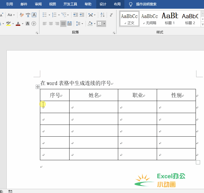This screenshot has width=204, height=193.
Task: Apply the 正文 style
Action: pyautogui.click(x=129, y=19)
